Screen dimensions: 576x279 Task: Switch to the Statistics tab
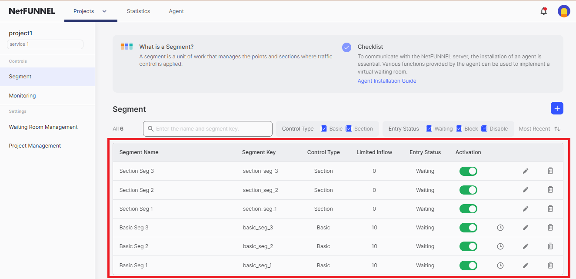[138, 11]
